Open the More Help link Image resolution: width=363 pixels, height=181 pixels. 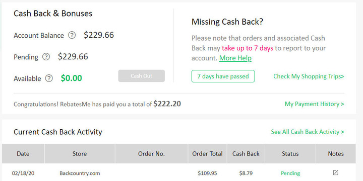click(235, 58)
